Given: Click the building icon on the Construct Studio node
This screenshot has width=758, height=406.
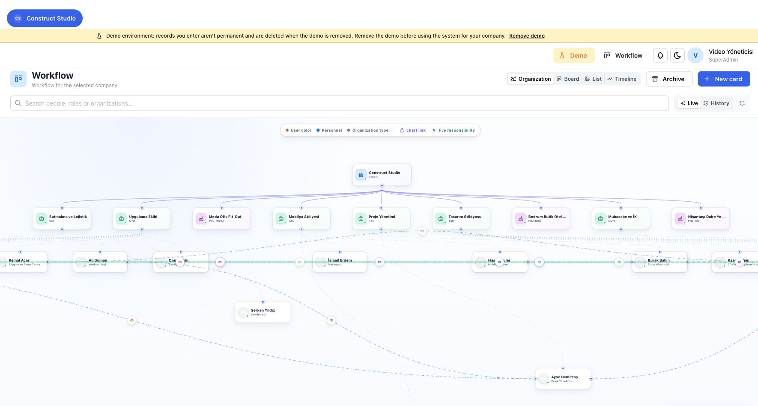Looking at the screenshot, I should pyautogui.click(x=361, y=175).
